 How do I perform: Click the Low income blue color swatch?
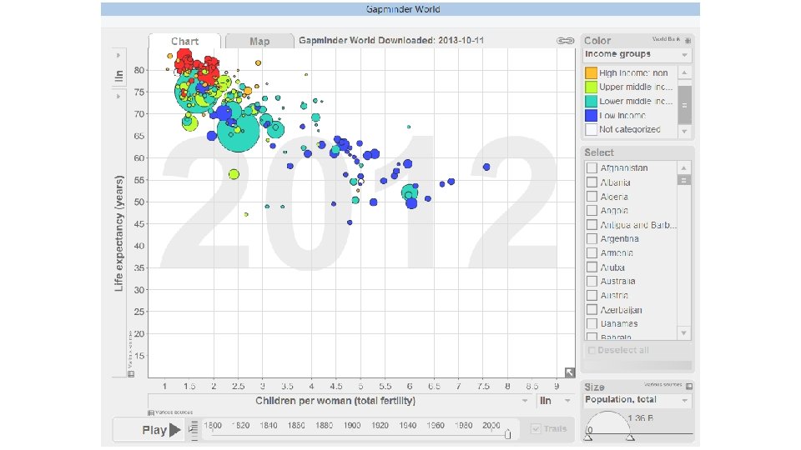(591, 115)
